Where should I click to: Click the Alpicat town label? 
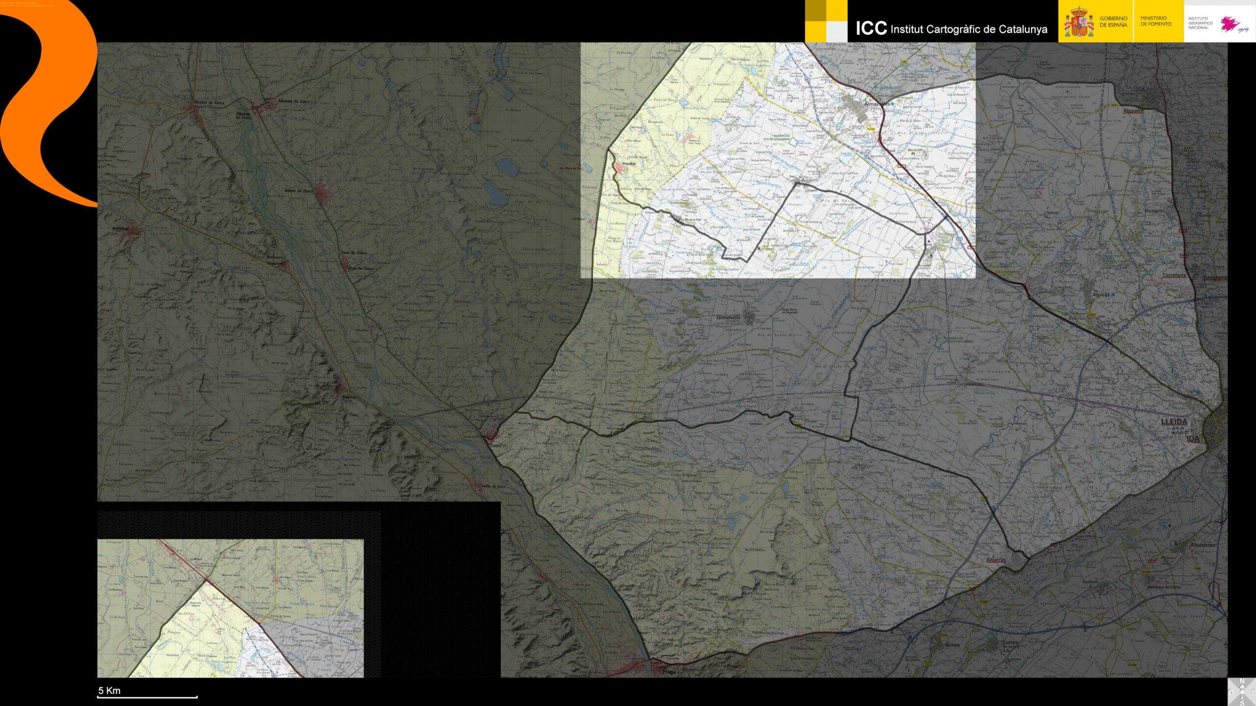pos(1100,295)
